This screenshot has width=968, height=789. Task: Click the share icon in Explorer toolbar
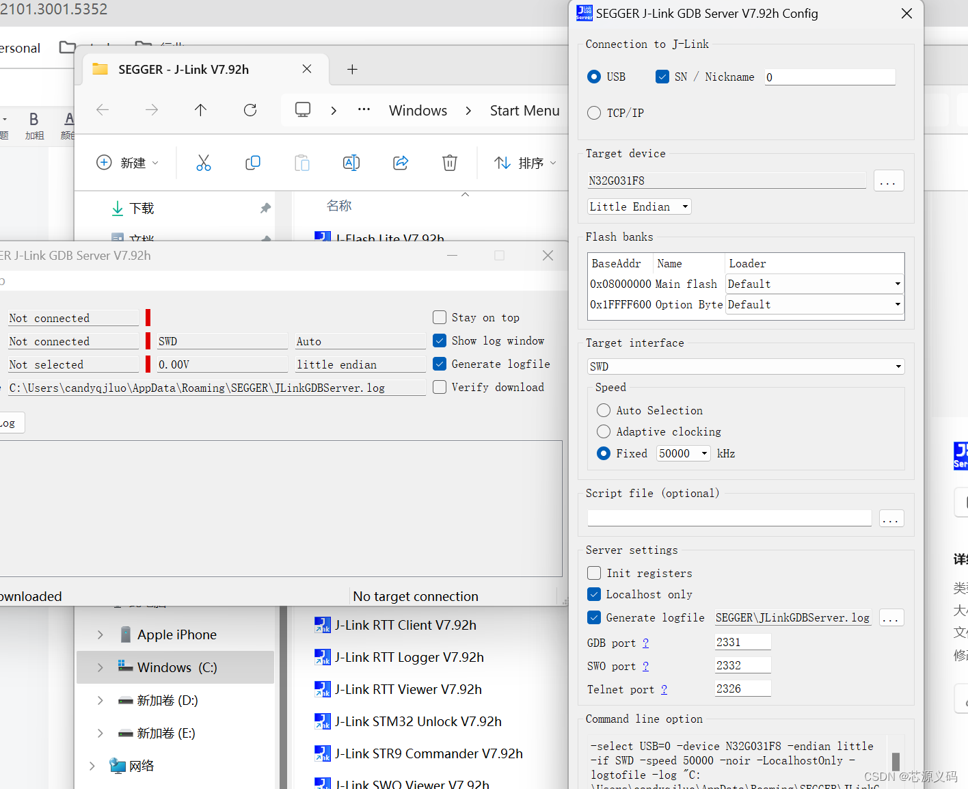click(x=401, y=163)
